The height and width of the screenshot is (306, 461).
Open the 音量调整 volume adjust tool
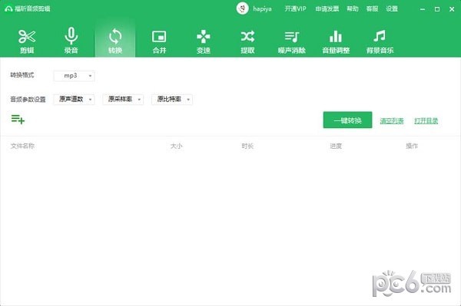[x=336, y=41]
